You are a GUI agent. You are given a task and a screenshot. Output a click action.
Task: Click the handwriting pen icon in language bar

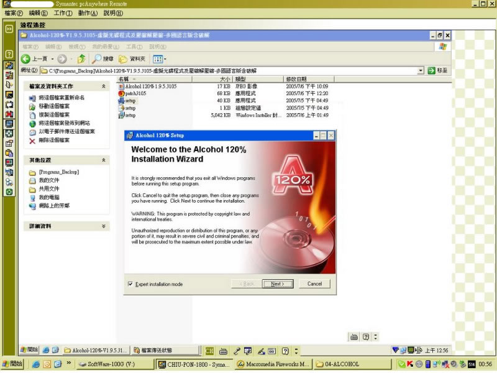pos(261,351)
